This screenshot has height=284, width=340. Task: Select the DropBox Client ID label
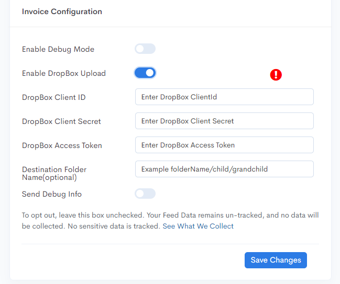54,97
